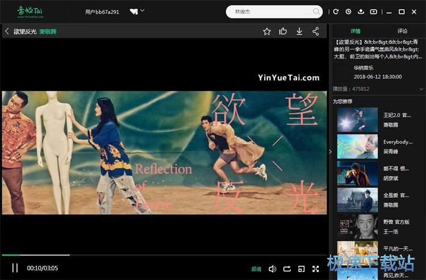426x280 pixels.
Task: Click the title Everybody...
Action: coord(398,142)
